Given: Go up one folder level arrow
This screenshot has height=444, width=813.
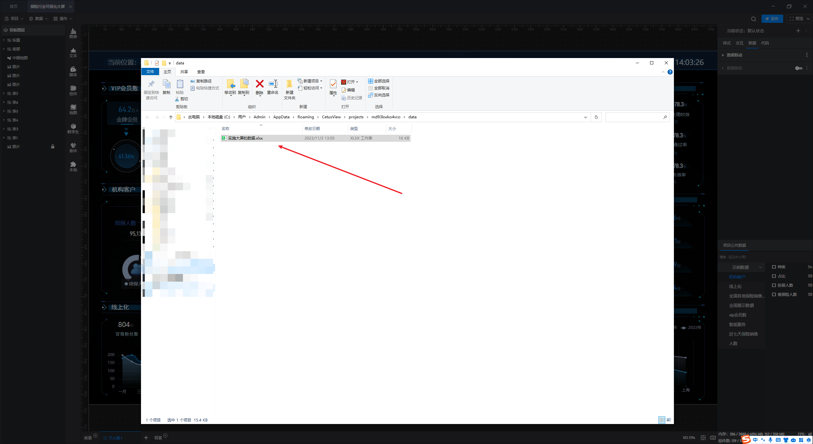Looking at the screenshot, I should pos(171,117).
